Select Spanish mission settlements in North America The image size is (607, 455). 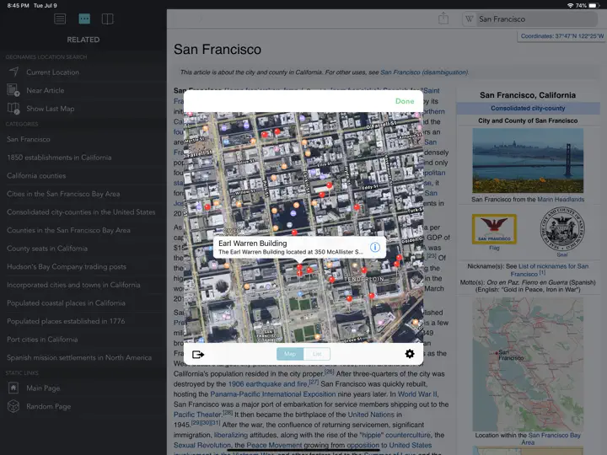pyautogui.click(x=83, y=357)
